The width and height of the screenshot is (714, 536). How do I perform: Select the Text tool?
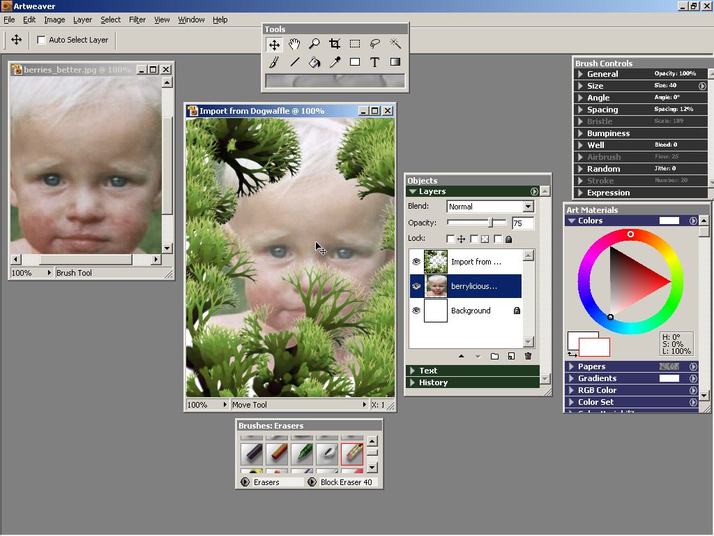pyautogui.click(x=374, y=62)
